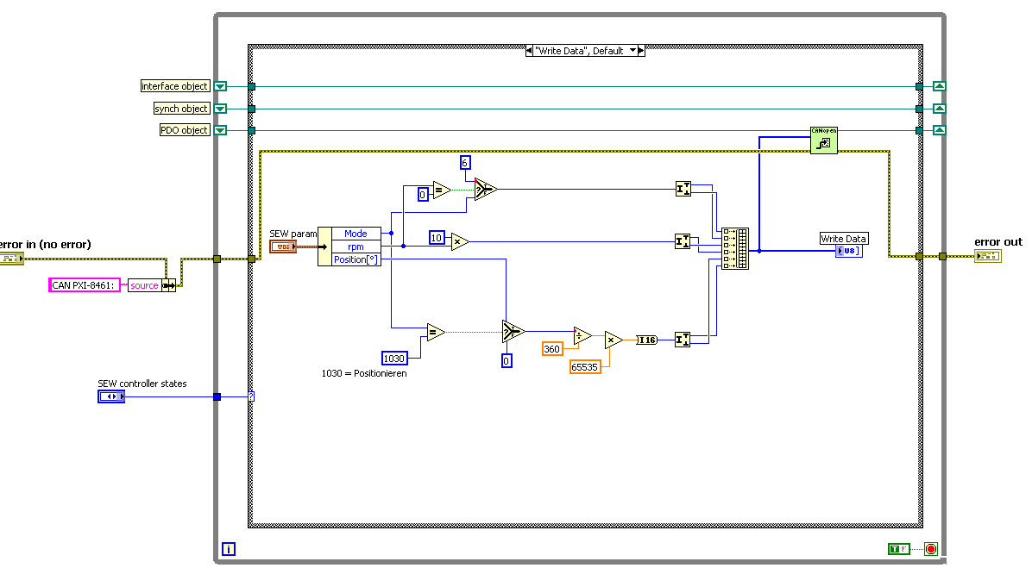1032x568 pixels.
Task: Click left shift register for synch object
Action: coord(221,109)
